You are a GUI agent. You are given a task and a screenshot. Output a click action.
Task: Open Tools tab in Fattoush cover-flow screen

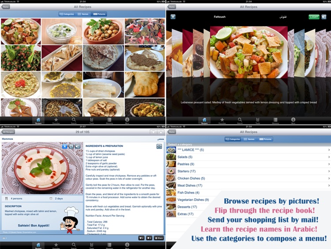coord(258,121)
